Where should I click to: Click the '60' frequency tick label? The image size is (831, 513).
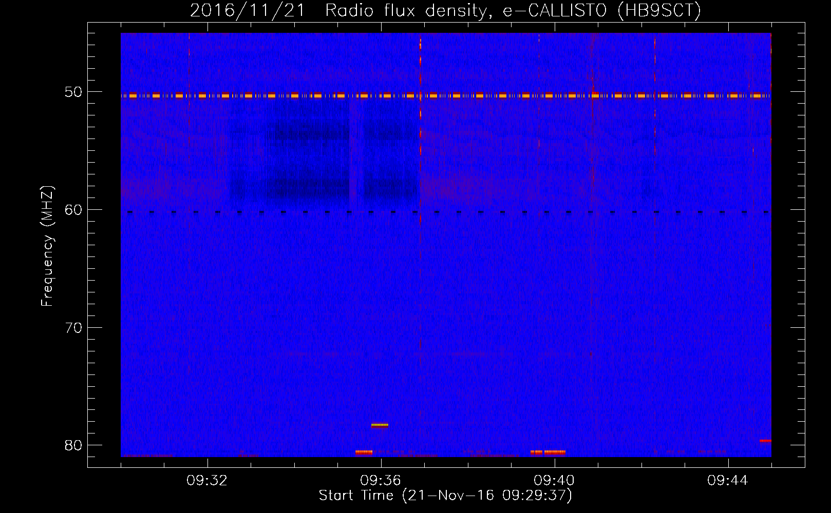click(73, 210)
